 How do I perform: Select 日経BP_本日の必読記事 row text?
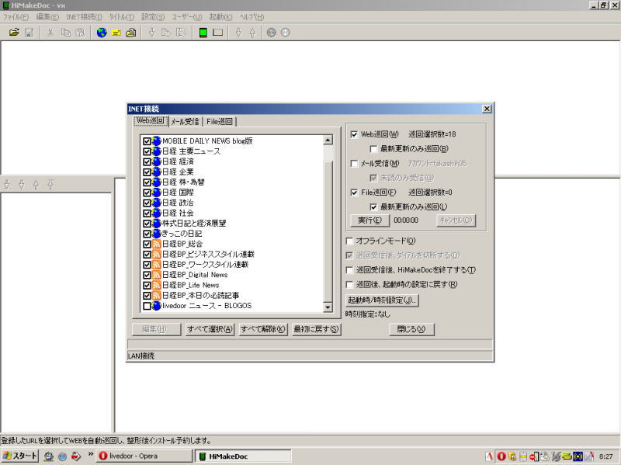(x=201, y=295)
